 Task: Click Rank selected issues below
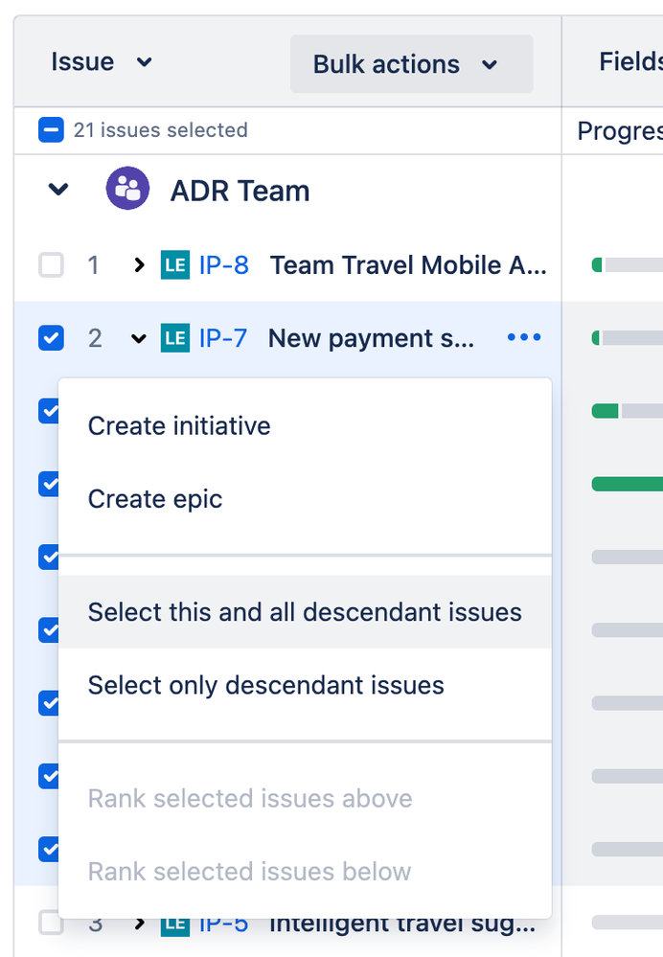tap(305, 872)
